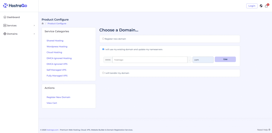Click the HostraGo logo
Image resolution: width=272 pixels, height=133 pixels.
click(15, 6)
